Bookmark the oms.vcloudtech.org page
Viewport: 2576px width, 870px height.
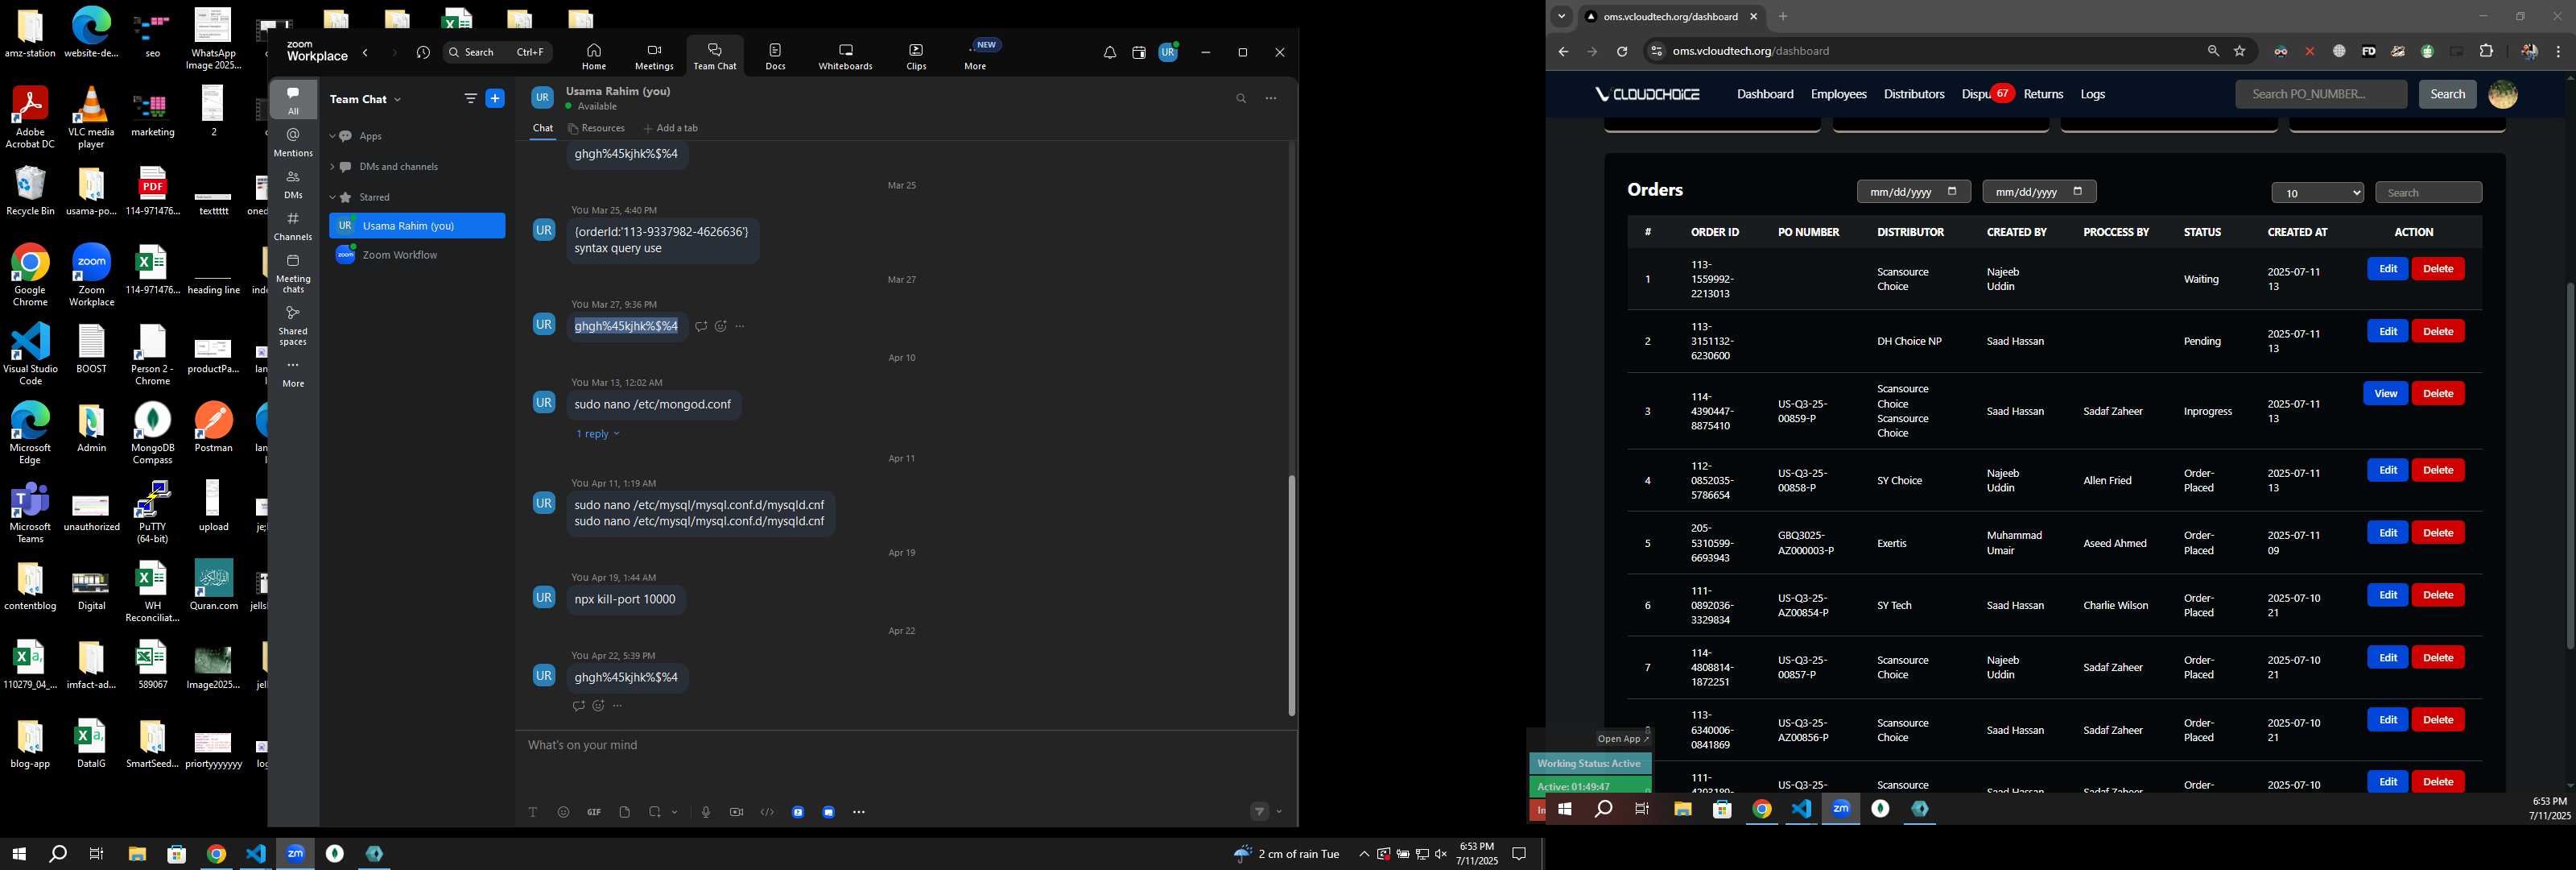2240,51
